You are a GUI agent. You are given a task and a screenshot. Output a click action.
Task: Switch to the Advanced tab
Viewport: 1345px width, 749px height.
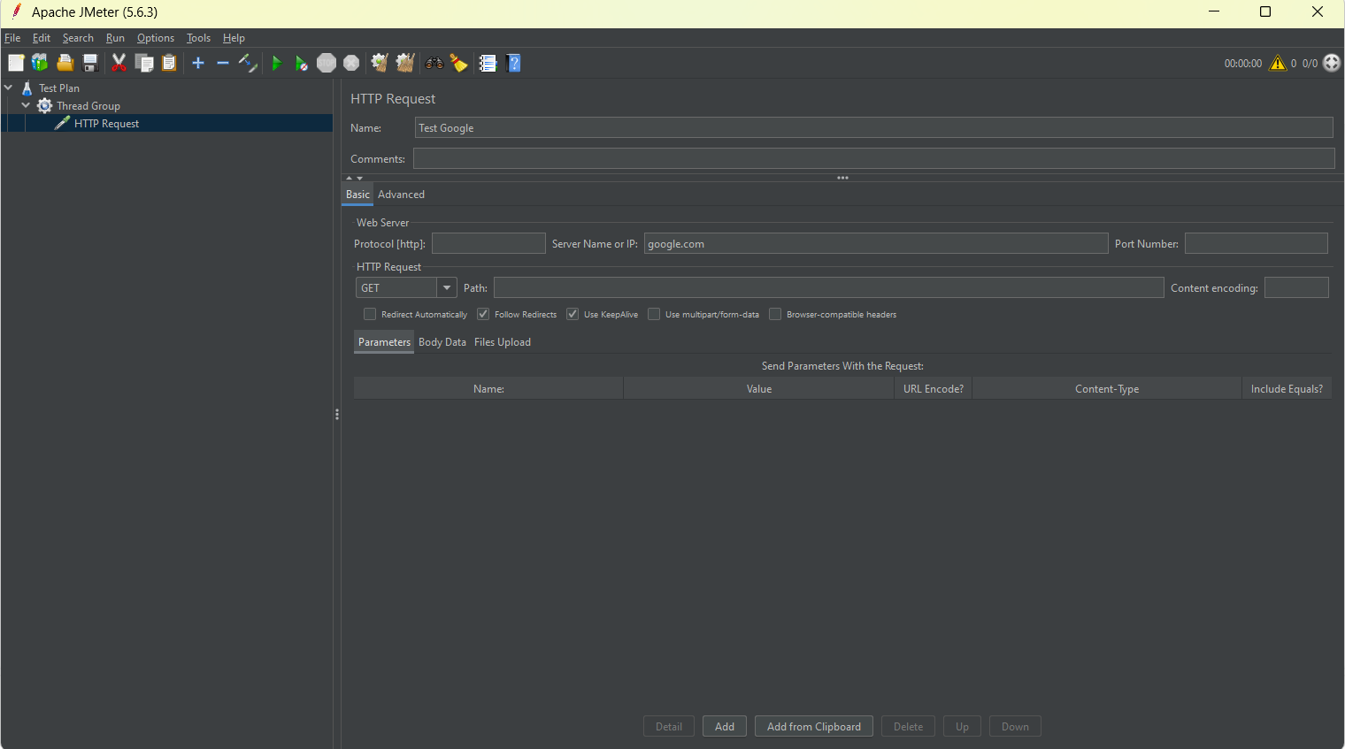tap(401, 195)
